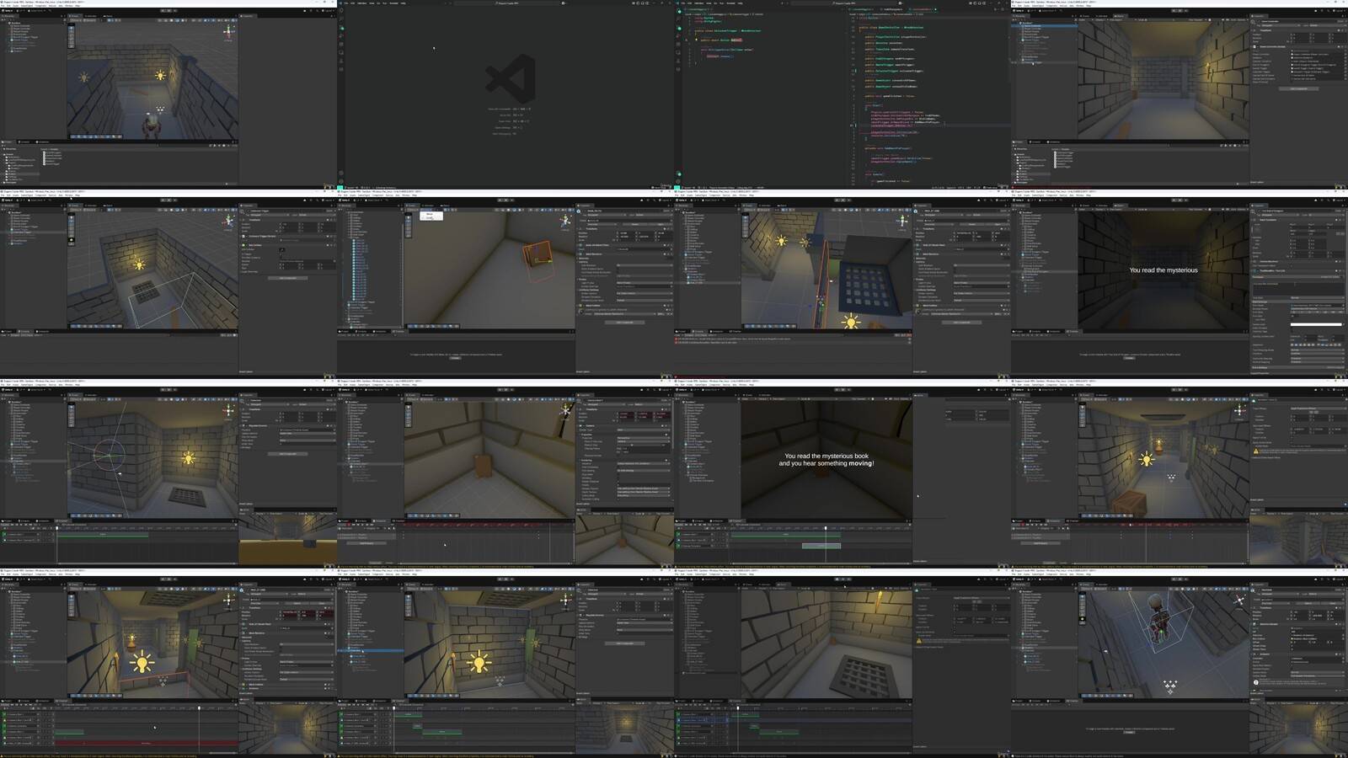
Task: Click the 'and you hear something moving!' game text
Action: (826, 463)
